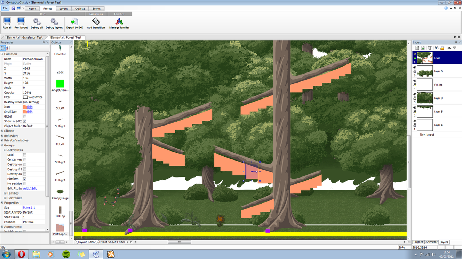Collapse the Appearance section
This screenshot has height=259, width=462.
(x=2, y=227)
